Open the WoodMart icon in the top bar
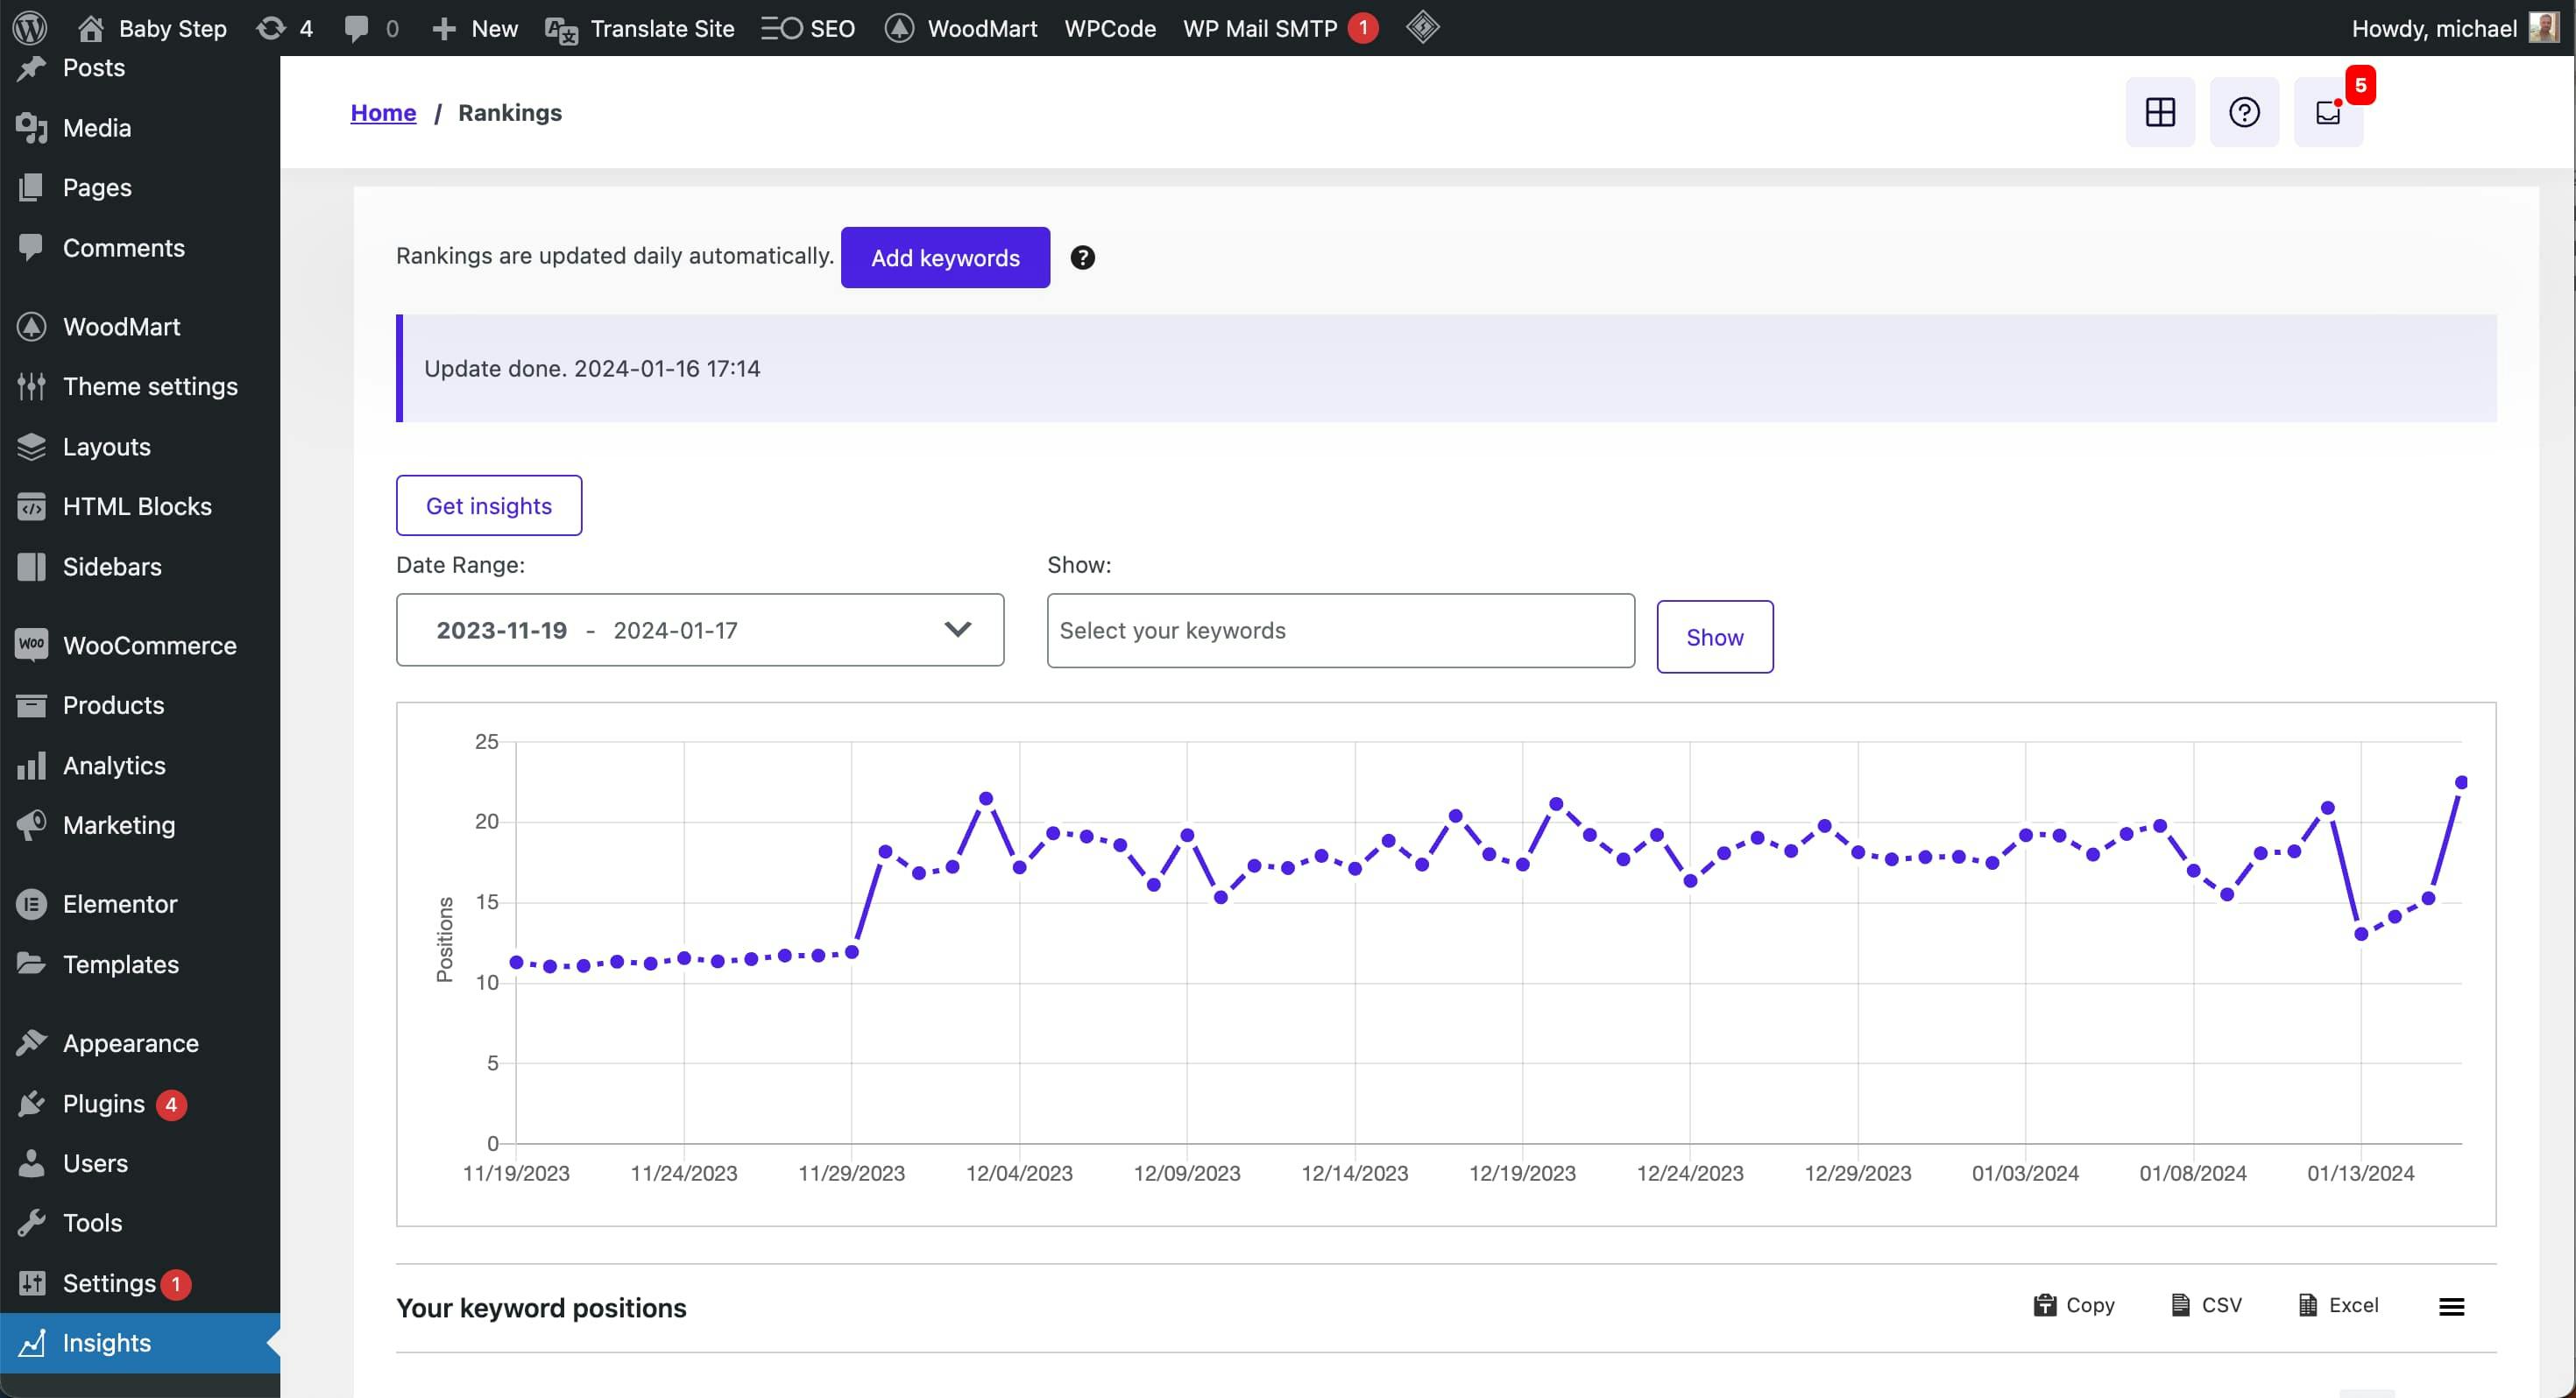The image size is (2576, 1398). (899, 27)
